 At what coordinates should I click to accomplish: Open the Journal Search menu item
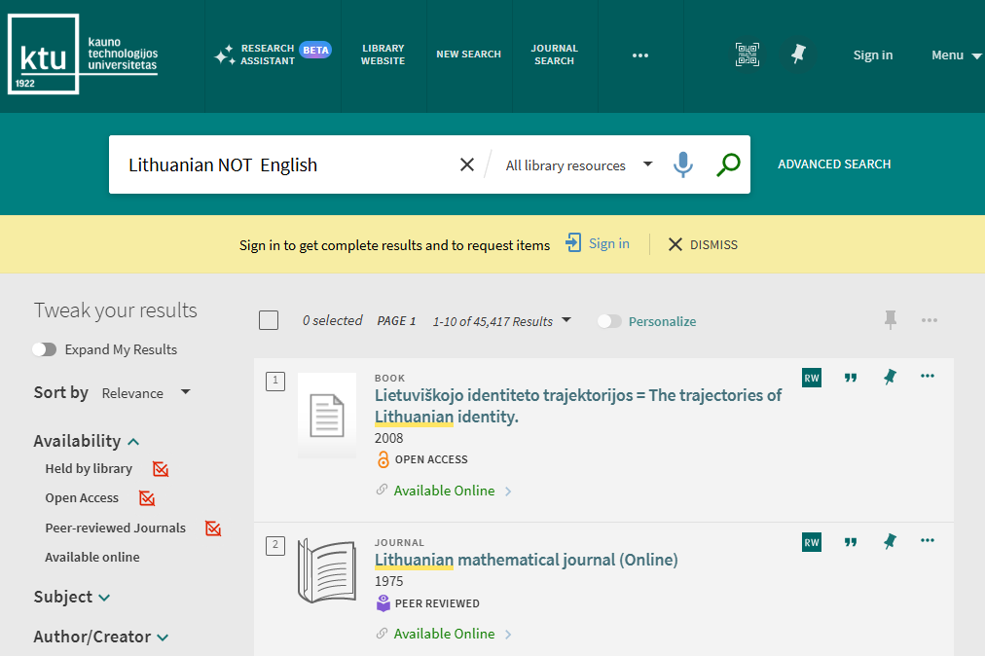click(554, 55)
